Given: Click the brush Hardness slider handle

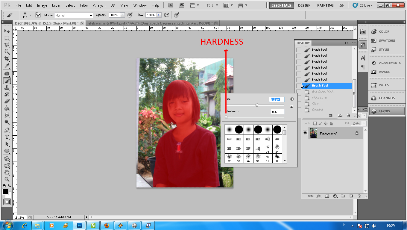Looking at the screenshot, I should pos(226,117).
